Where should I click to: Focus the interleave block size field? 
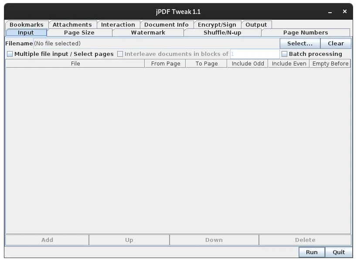(255, 54)
